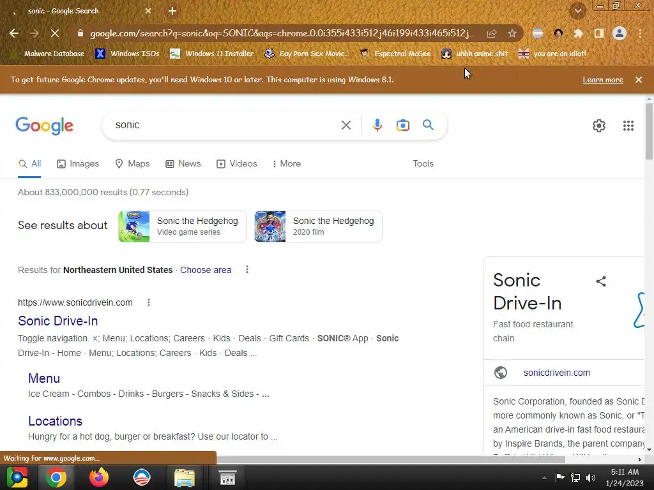Open the three-dot menu beside sonicdrivein.com URL

tap(148, 302)
